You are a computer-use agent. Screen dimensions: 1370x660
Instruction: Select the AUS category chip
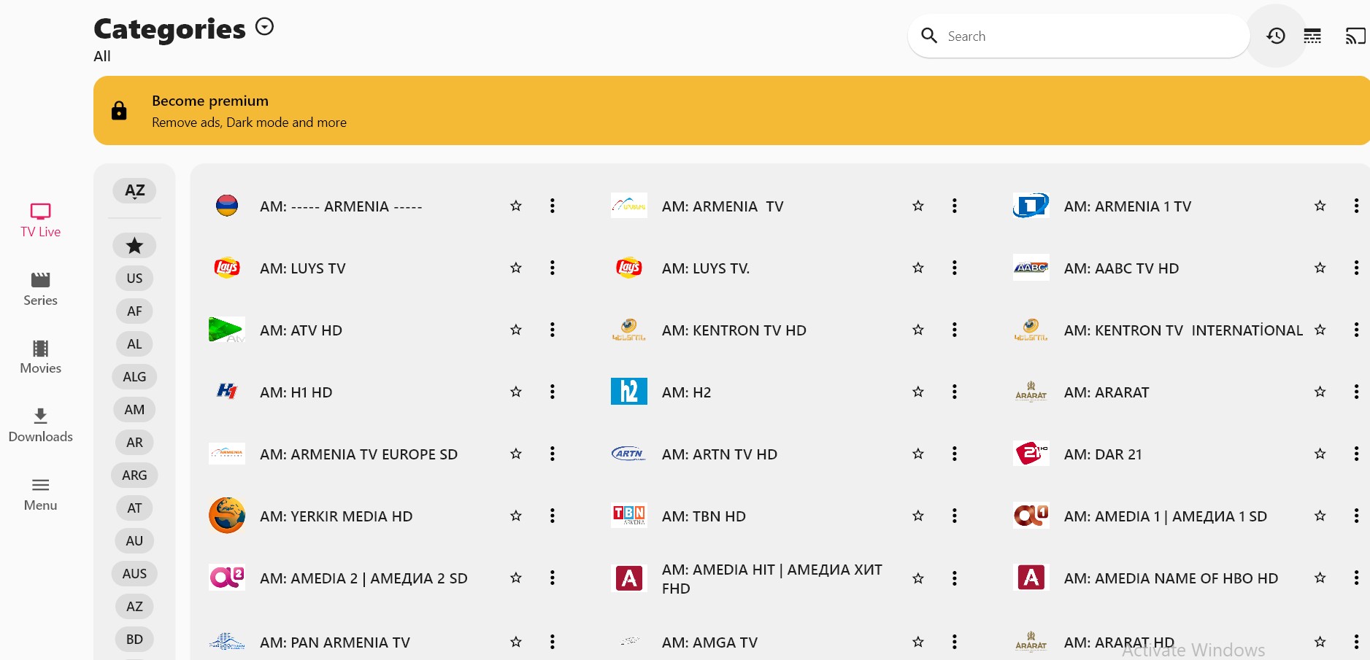coord(134,574)
